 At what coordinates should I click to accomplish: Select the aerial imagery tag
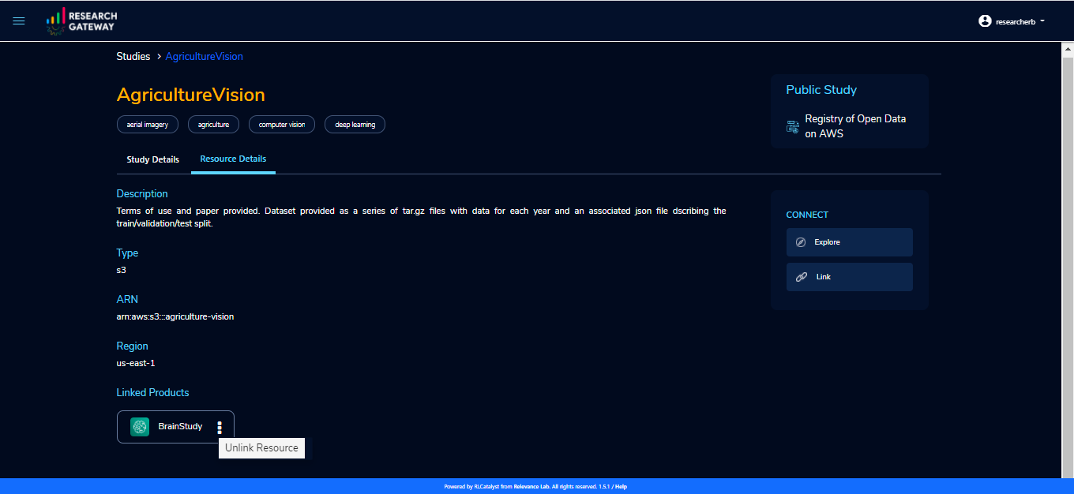pyautogui.click(x=148, y=125)
